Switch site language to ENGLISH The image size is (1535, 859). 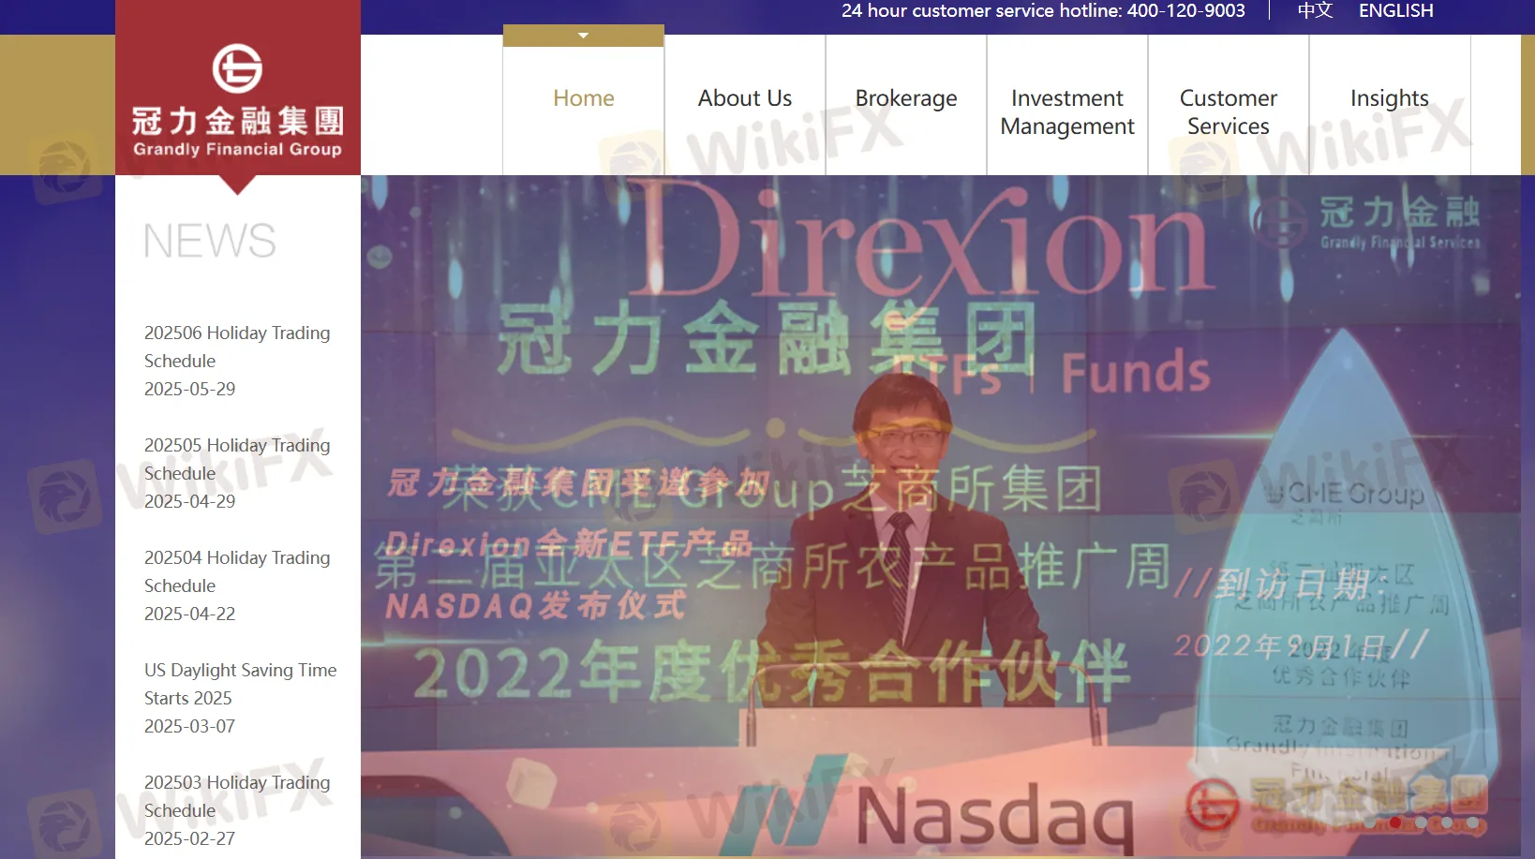pyautogui.click(x=1395, y=11)
